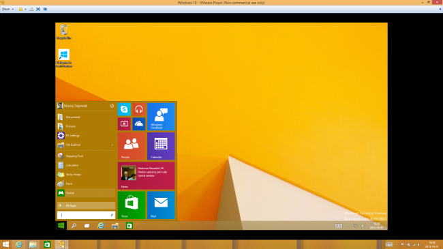Open the Skype tile
The height and width of the screenshot is (249, 443).
[x=124, y=109]
